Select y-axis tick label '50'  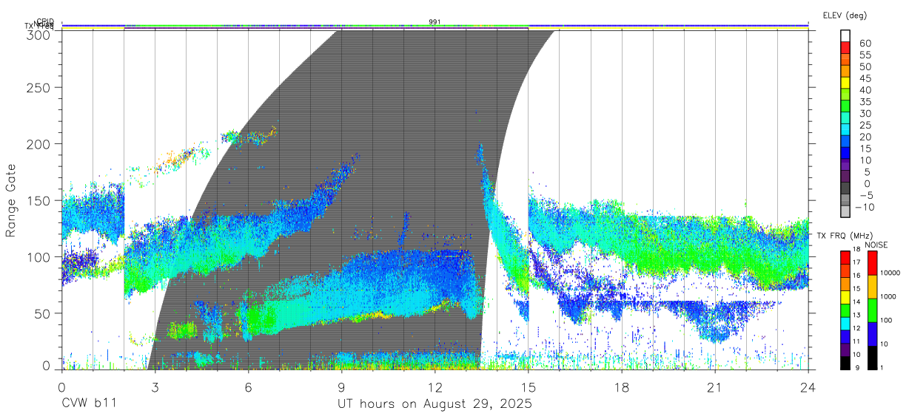click(41, 313)
